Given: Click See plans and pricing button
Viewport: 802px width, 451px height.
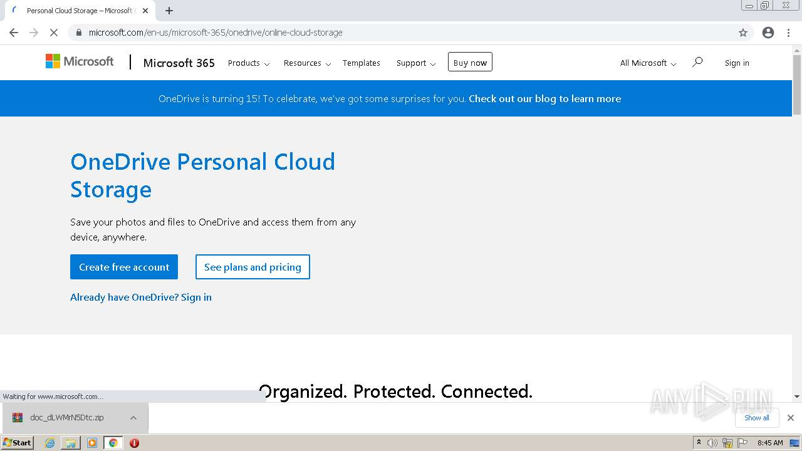Looking at the screenshot, I should pos(253,267).
